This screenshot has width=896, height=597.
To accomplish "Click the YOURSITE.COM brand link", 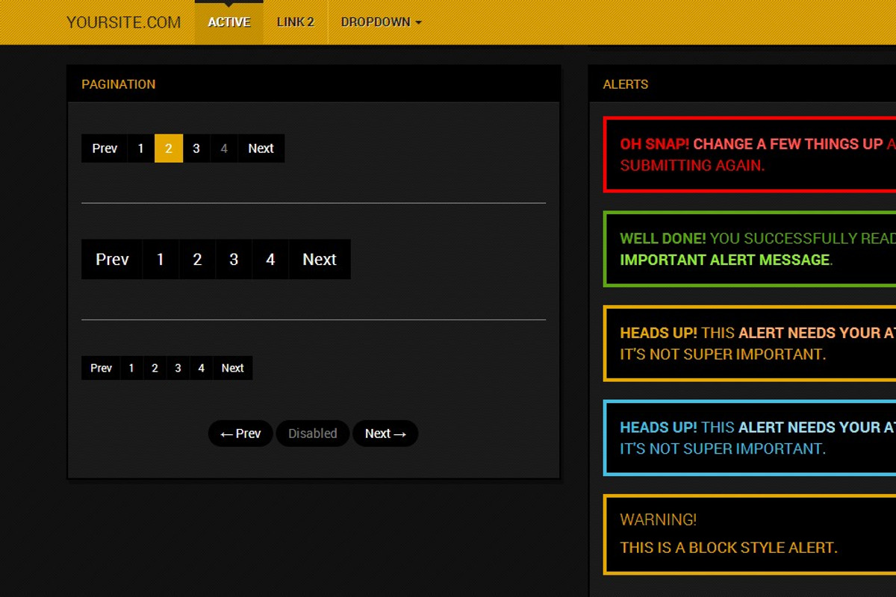I will (123, 22).
